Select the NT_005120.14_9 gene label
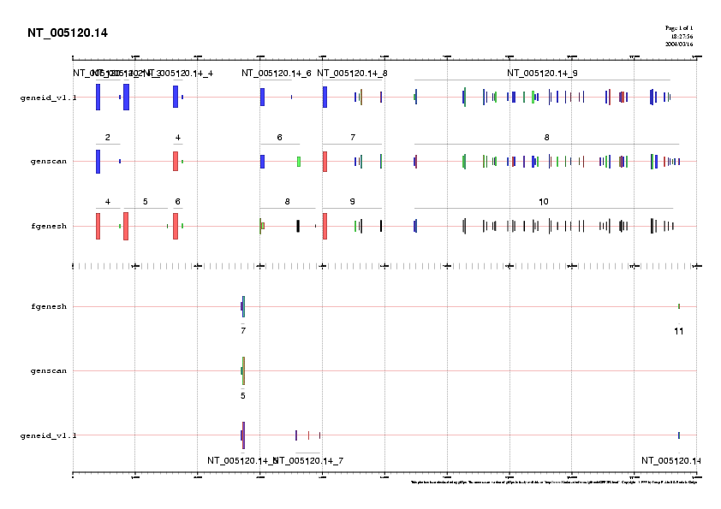Screen dimensions: 721x509 [x=541, y=74]
